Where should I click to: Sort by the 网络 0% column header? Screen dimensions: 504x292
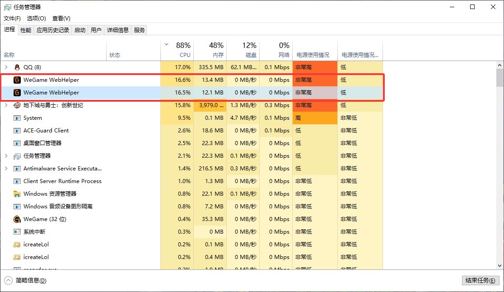click(276, 51)
